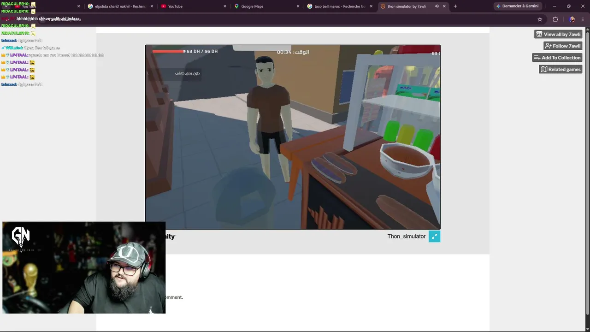Click the Arabic order text label
Viewport: 590px width, 332px height.
pyautogui.click(x=187, y=73)
